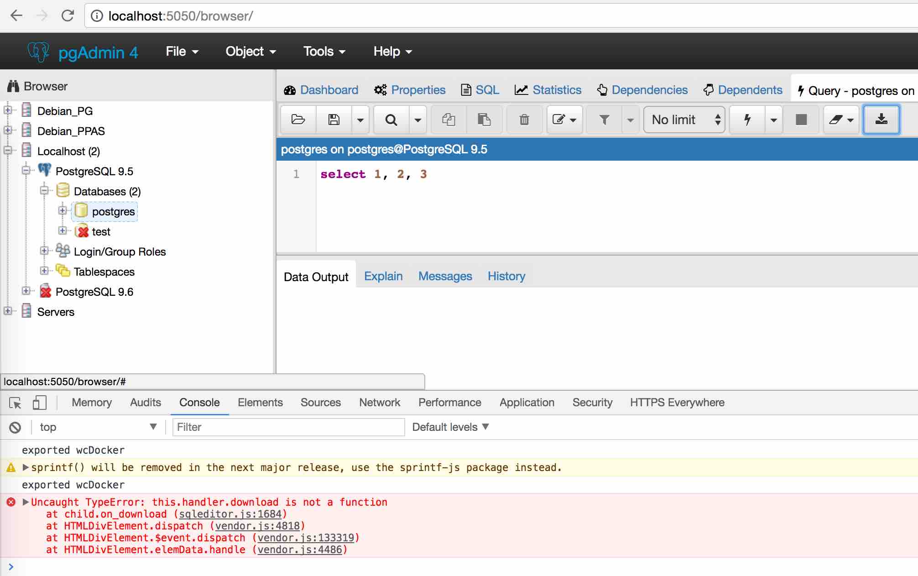Expand the Uncaught TypeError message triangle
918x576 pixels.
click(26, 502)
